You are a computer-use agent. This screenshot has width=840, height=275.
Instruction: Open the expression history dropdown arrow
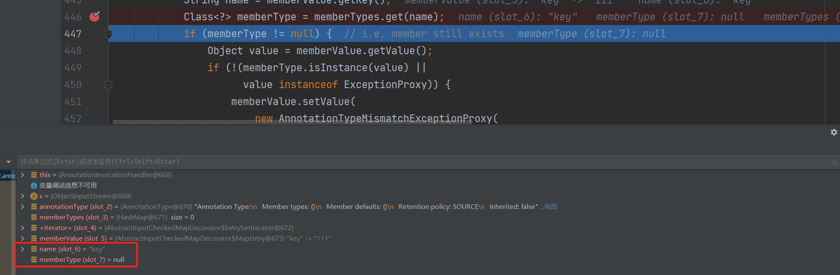(8, 162)
